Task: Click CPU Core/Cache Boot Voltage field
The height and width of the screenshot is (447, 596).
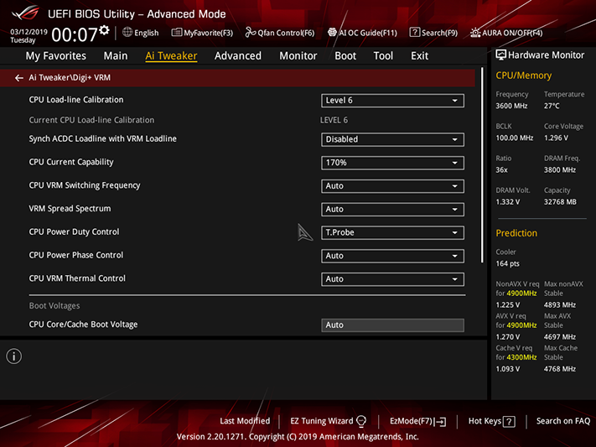Action: 392,325
